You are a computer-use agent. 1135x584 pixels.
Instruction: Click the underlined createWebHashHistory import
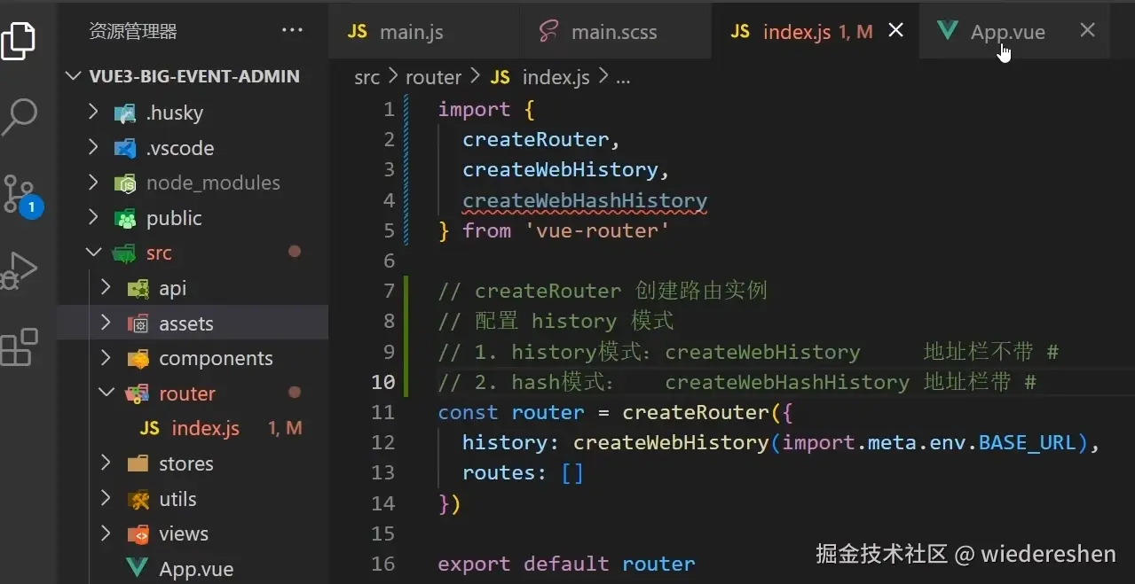click(x=585, y=200)
